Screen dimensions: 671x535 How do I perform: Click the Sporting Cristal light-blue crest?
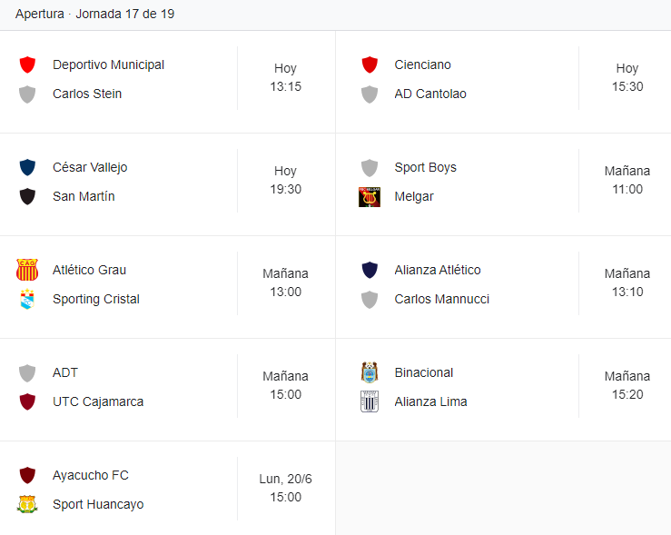27,299
